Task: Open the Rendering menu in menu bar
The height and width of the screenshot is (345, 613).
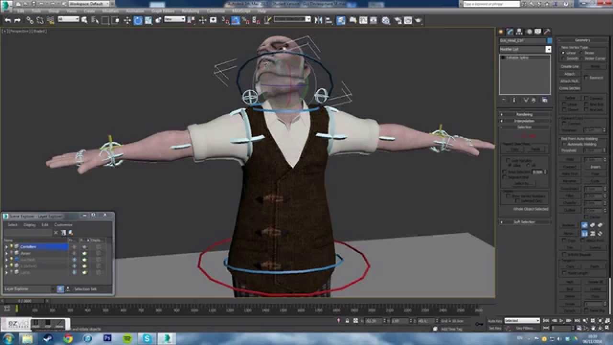Action: click(190, 11)
